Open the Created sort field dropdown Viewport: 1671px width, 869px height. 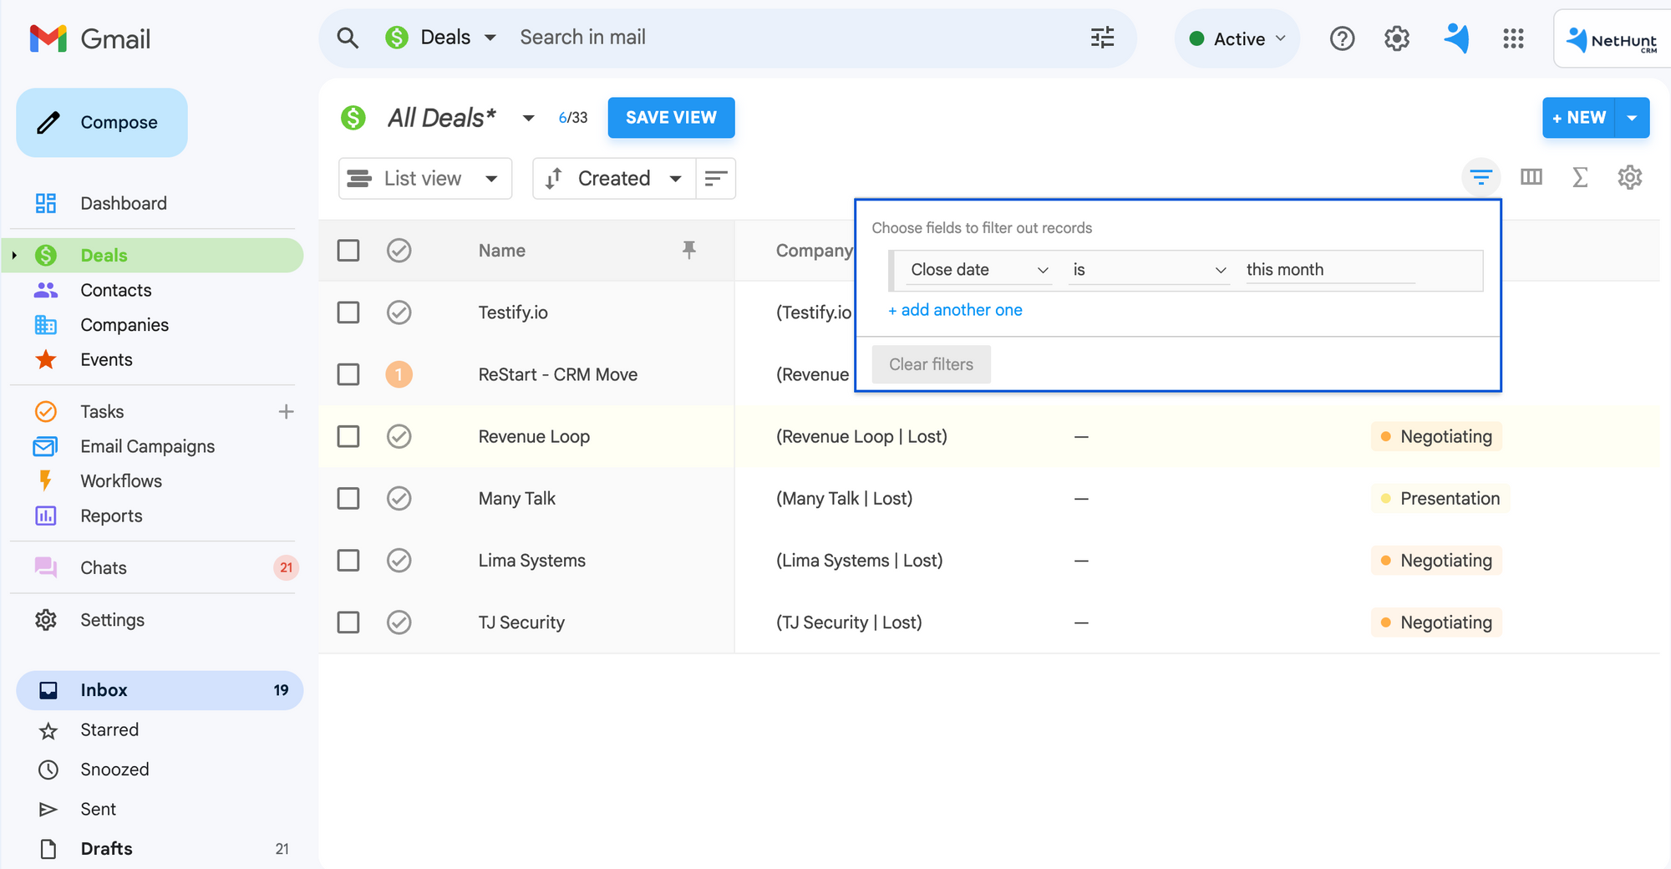pos(614,179)
